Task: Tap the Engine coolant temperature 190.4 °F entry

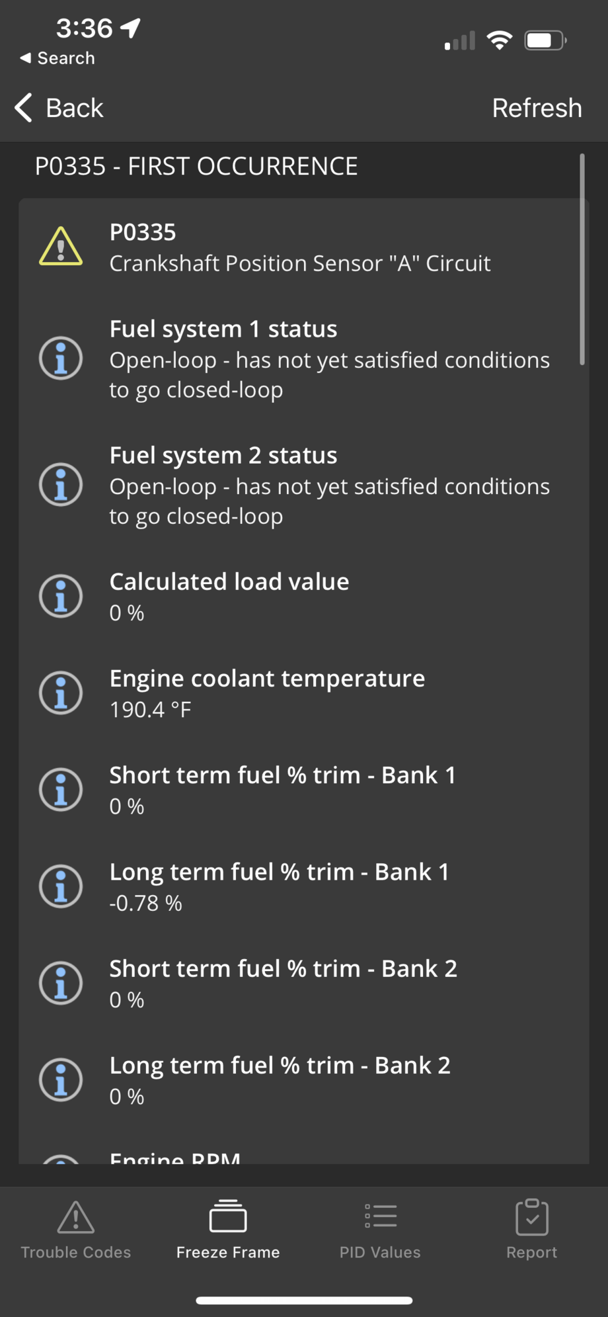Action: click(267, 693)
